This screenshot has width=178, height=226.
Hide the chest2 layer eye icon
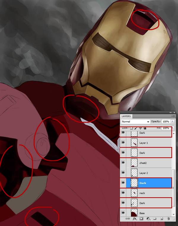point(123,162)
